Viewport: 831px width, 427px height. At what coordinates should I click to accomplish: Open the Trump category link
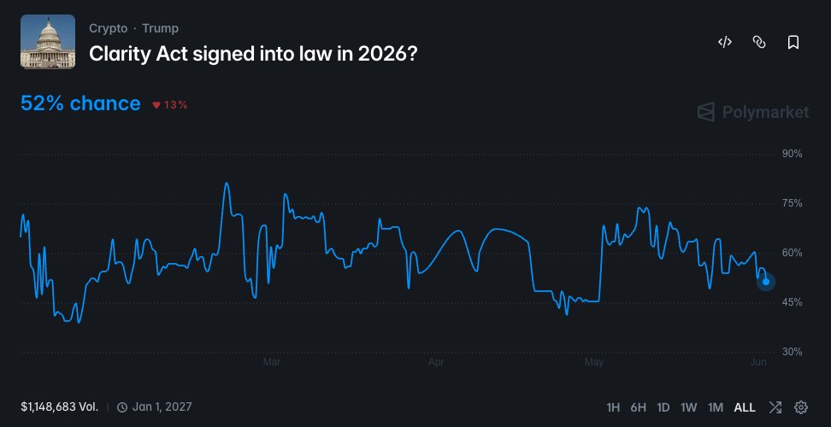160,28
